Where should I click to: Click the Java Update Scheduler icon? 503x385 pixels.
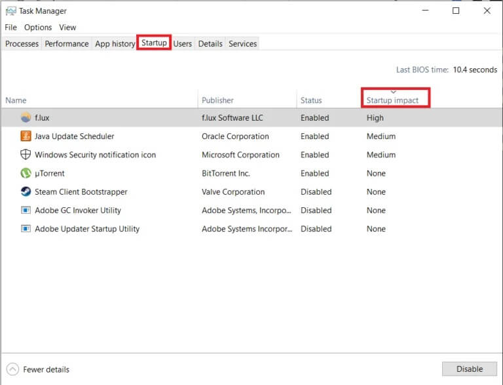tap(26, 136)
